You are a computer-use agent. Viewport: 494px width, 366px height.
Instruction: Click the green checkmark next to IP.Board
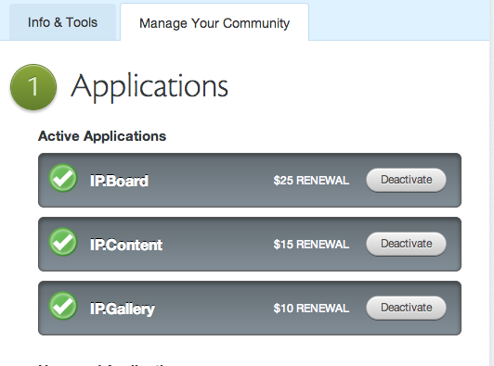(x=63, y=178)
